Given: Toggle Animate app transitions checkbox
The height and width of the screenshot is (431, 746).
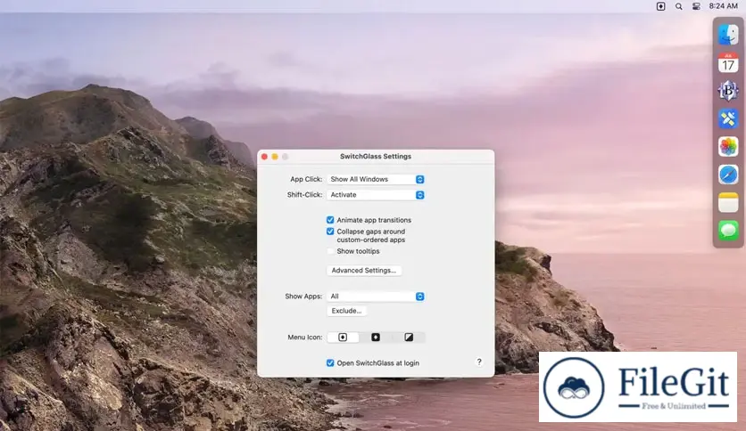Looking at the screenshot, I should click(330, 220).
